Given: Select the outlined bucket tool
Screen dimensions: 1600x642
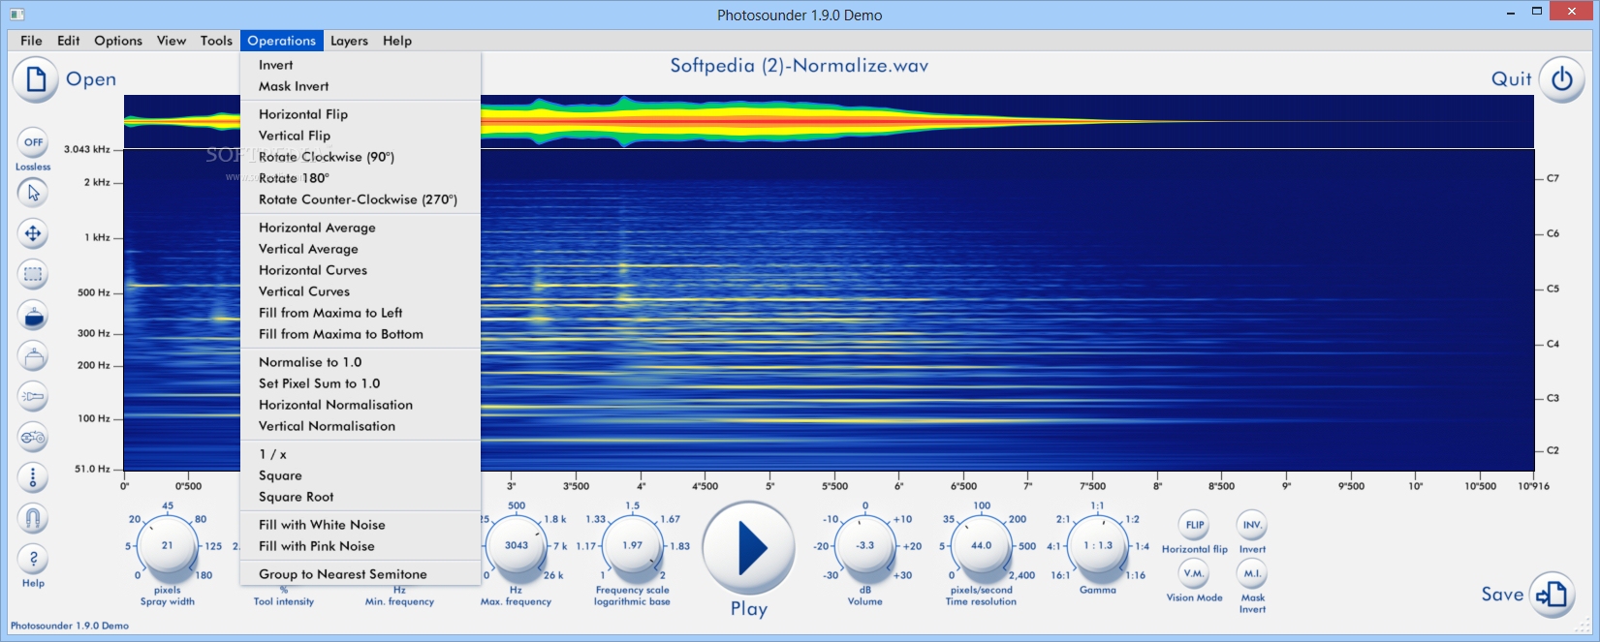Looking at the screenshot, I should coord(33,356).
